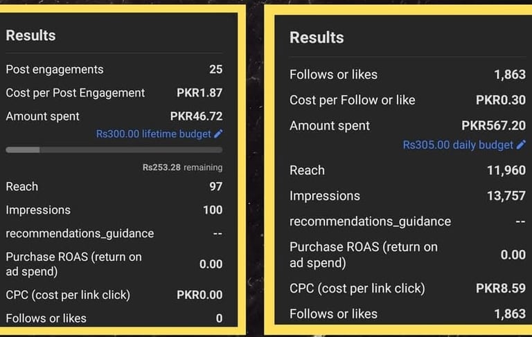Select the Post engagements row
Viewport: 532px width, 337px height.
point(114,69)
